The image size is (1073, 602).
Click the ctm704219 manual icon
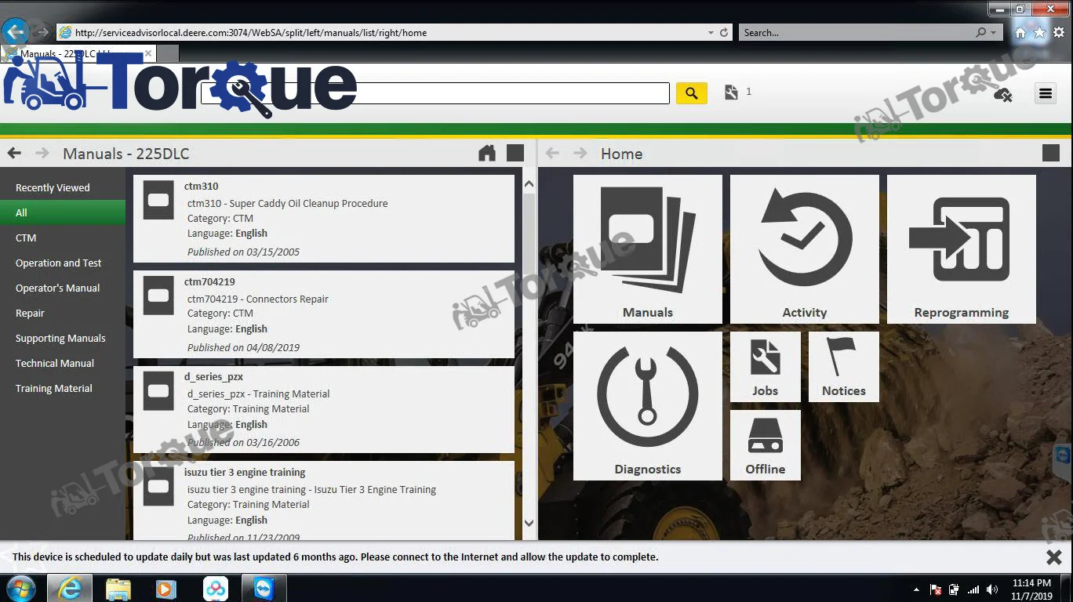click(x=158, y=296)
